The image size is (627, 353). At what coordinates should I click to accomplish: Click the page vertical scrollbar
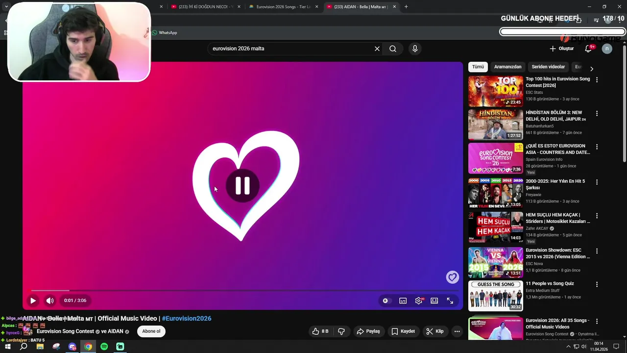624,103
